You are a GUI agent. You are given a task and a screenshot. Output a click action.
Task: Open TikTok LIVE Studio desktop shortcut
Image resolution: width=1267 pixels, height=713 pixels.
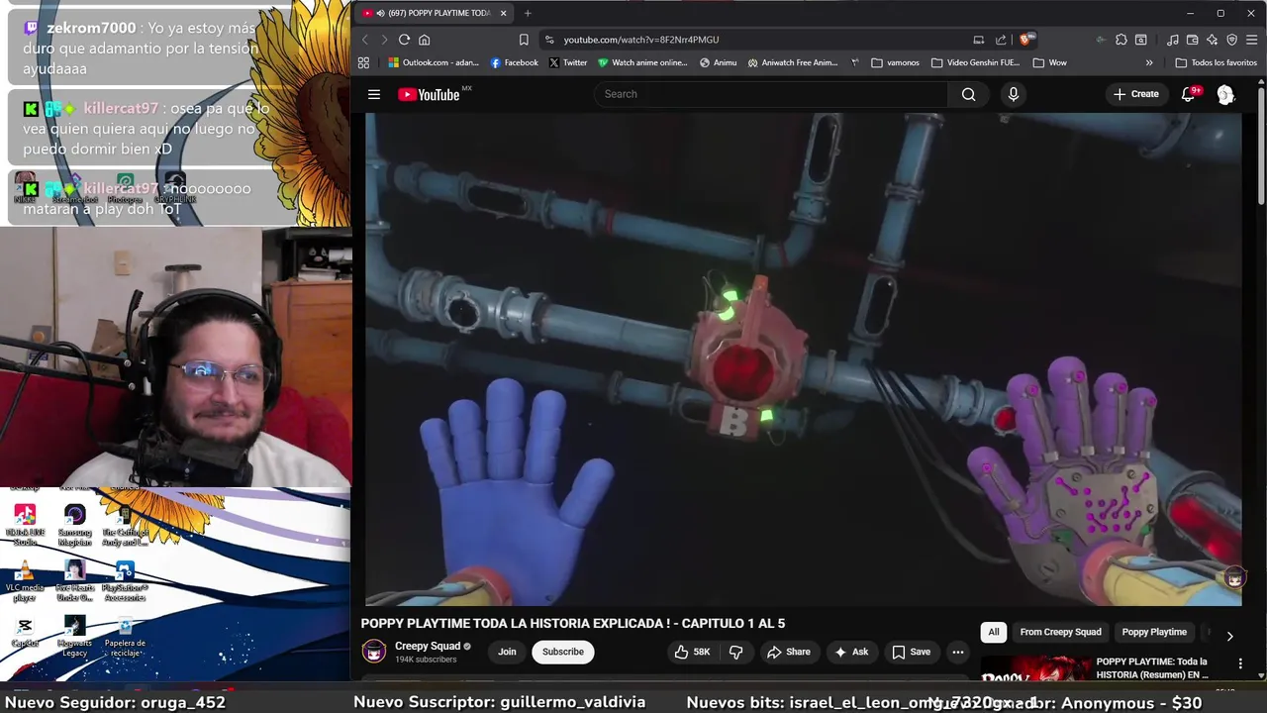tap(25, 525)
